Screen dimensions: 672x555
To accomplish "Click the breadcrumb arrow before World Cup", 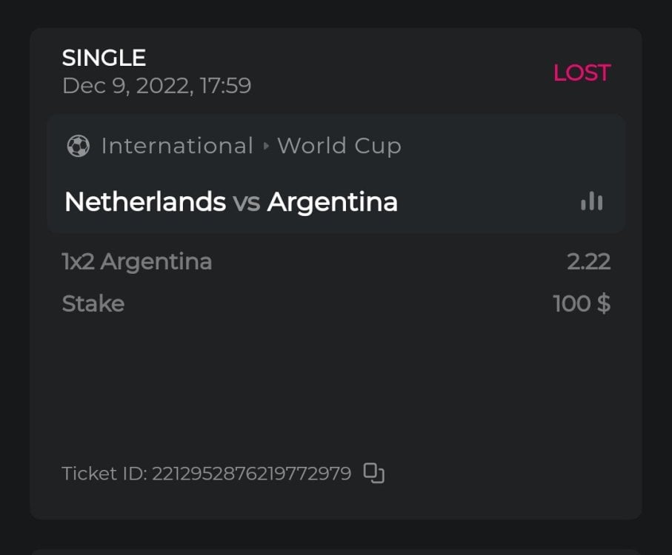I will point(266,147).
